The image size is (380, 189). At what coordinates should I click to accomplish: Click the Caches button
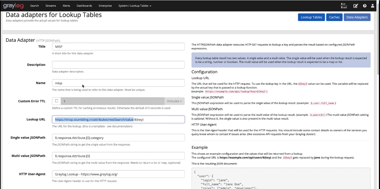[334, 17]
